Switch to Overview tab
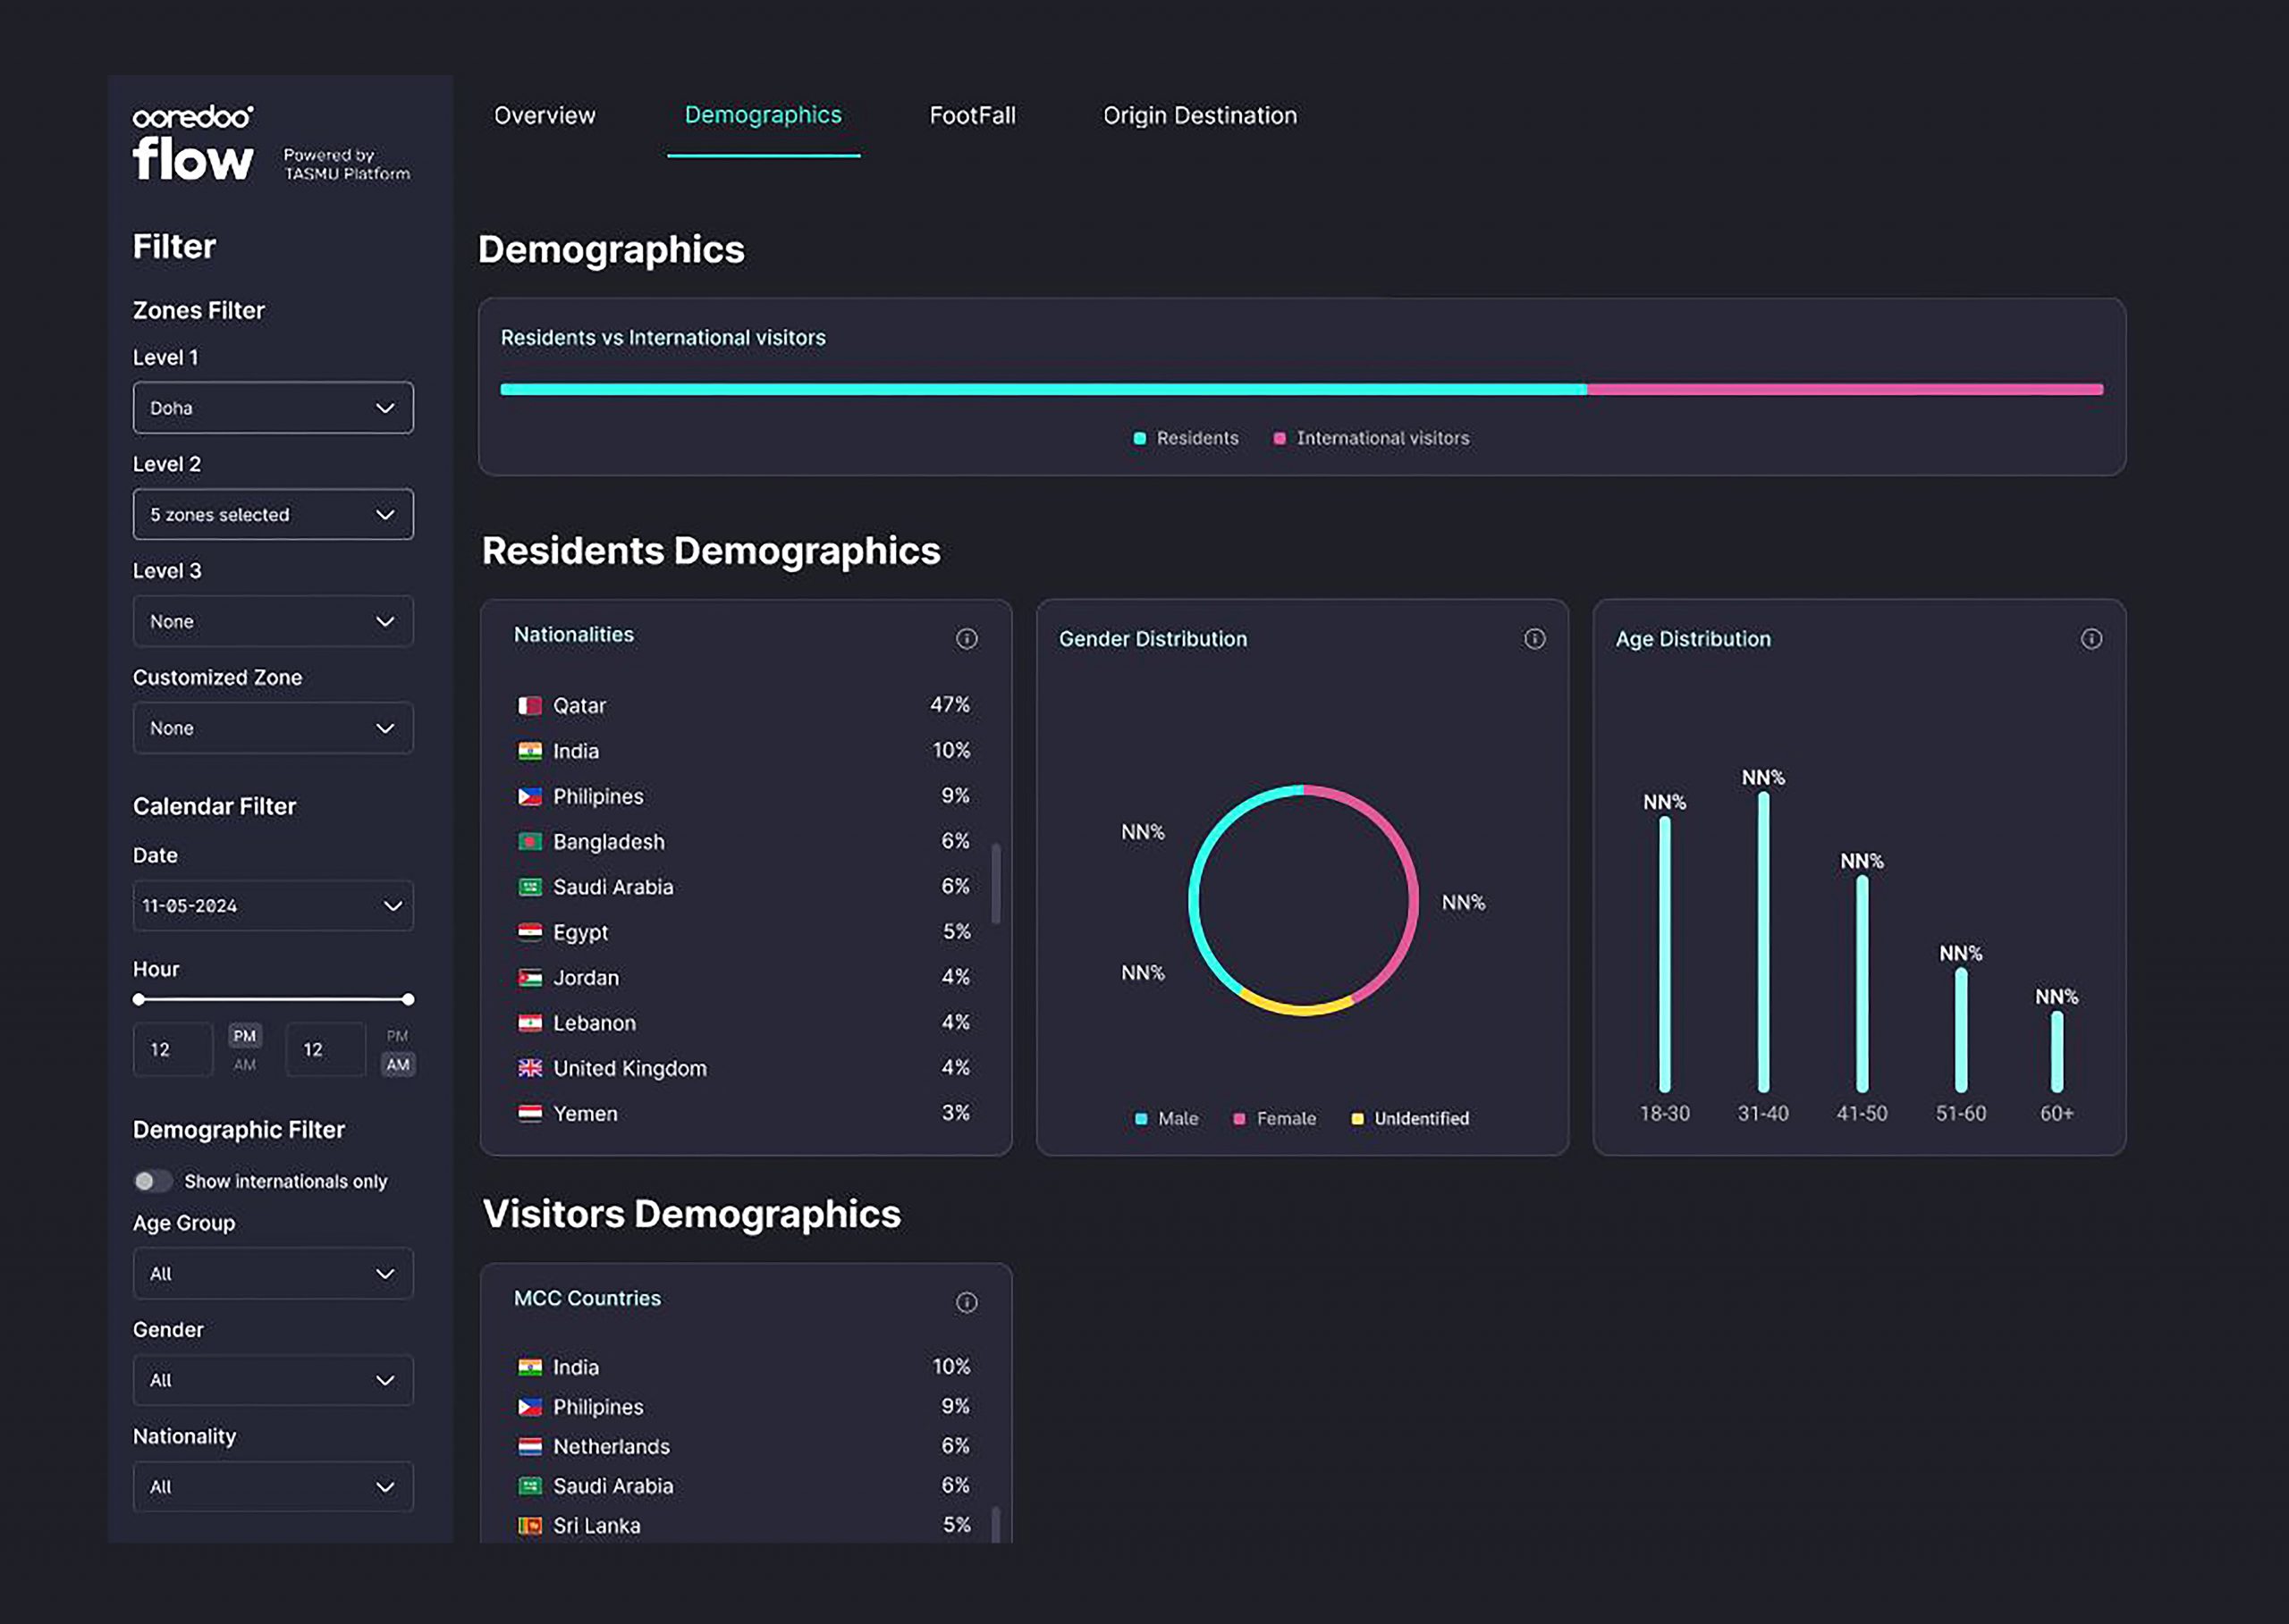The image size is (2289, 1624). coord(545,116)
